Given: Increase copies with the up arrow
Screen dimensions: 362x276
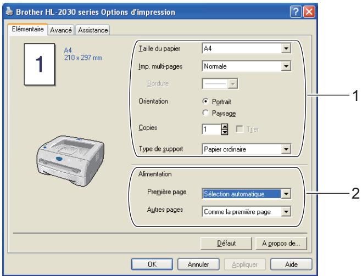Looking at the screenshot, I should (225, 127).
